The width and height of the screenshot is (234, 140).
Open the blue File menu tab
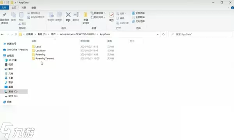click(4, 8)
